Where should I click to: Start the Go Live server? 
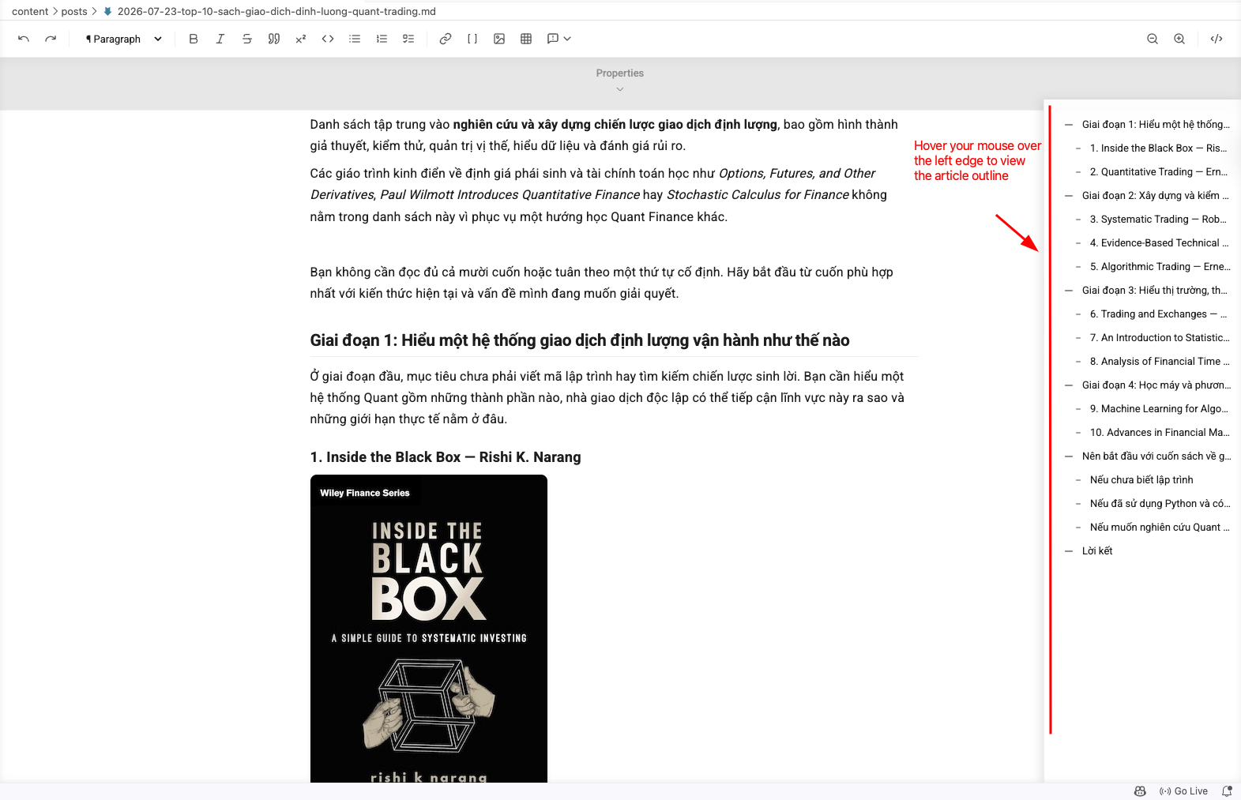pos(1183,791)
